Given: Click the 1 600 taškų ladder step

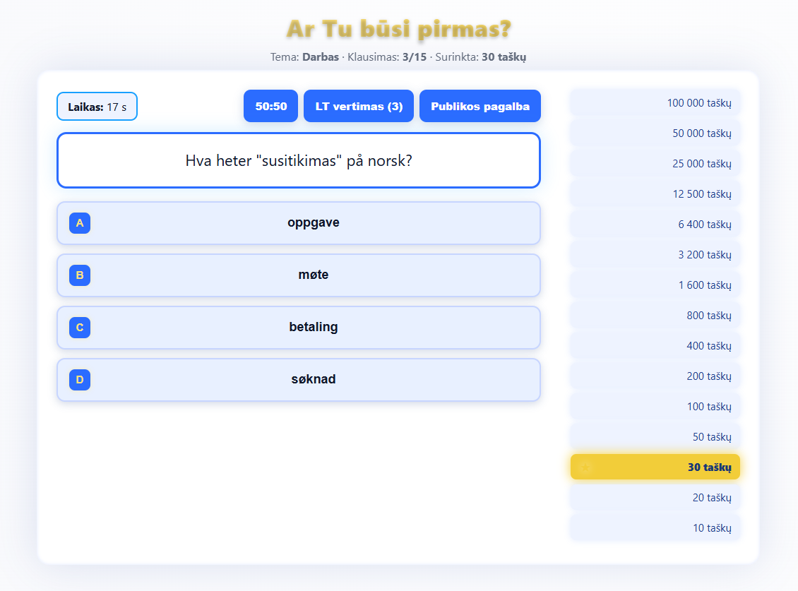Looking at the screenshot, I should [x=655, y=285].
